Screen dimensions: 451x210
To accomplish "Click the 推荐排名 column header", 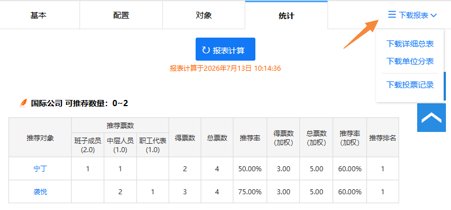I will pyautogui.click(x=383, y=138).
